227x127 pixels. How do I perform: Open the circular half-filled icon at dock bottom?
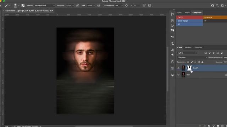click(x=172, y=75)
